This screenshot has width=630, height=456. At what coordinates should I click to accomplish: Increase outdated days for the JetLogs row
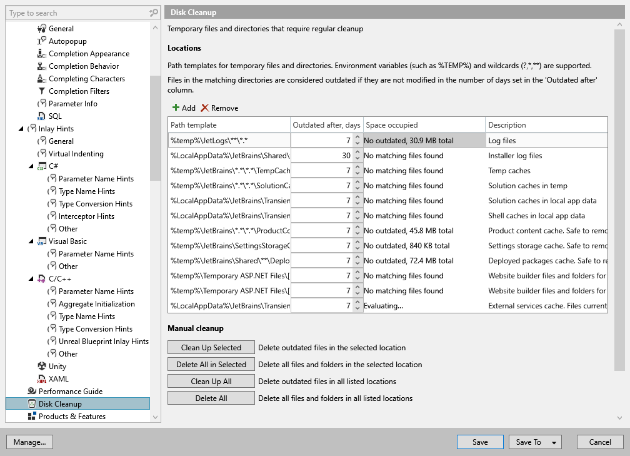pos(357,138)
